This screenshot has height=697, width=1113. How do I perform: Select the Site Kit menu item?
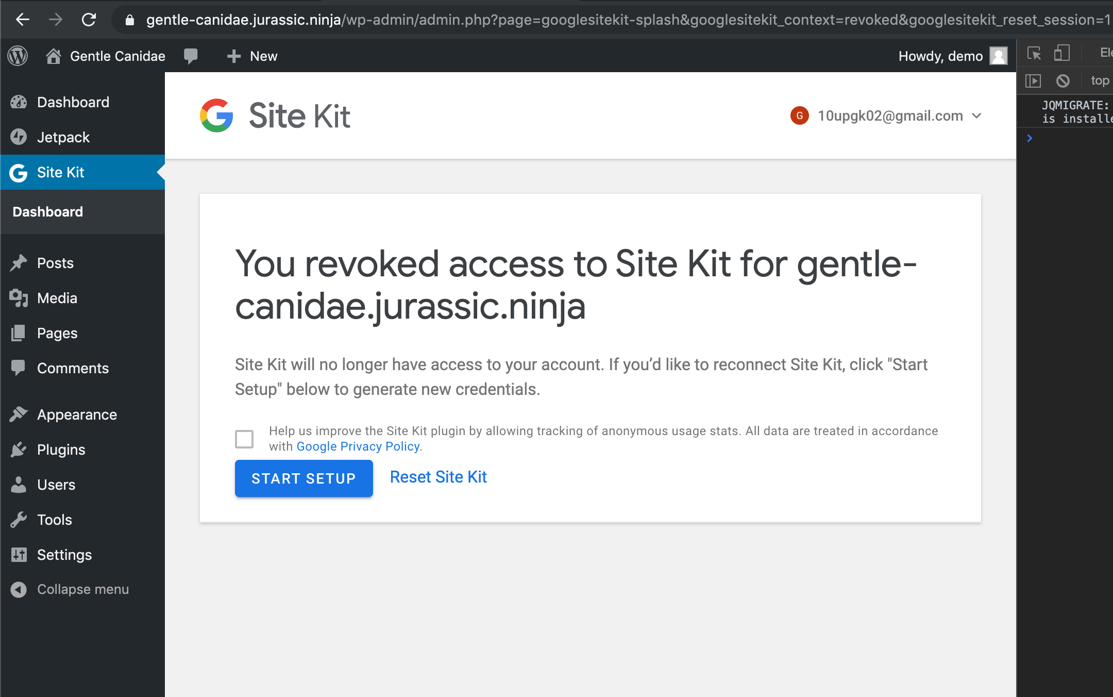(x=82, y=172)
